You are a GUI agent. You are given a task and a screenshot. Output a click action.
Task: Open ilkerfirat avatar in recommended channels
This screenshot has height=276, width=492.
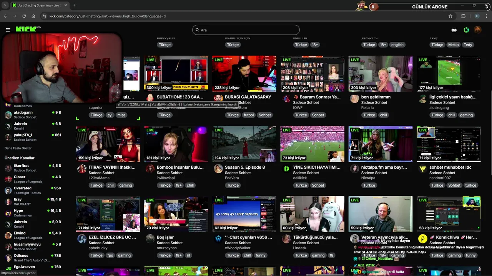pyautogui.click(x=8, y=168)
